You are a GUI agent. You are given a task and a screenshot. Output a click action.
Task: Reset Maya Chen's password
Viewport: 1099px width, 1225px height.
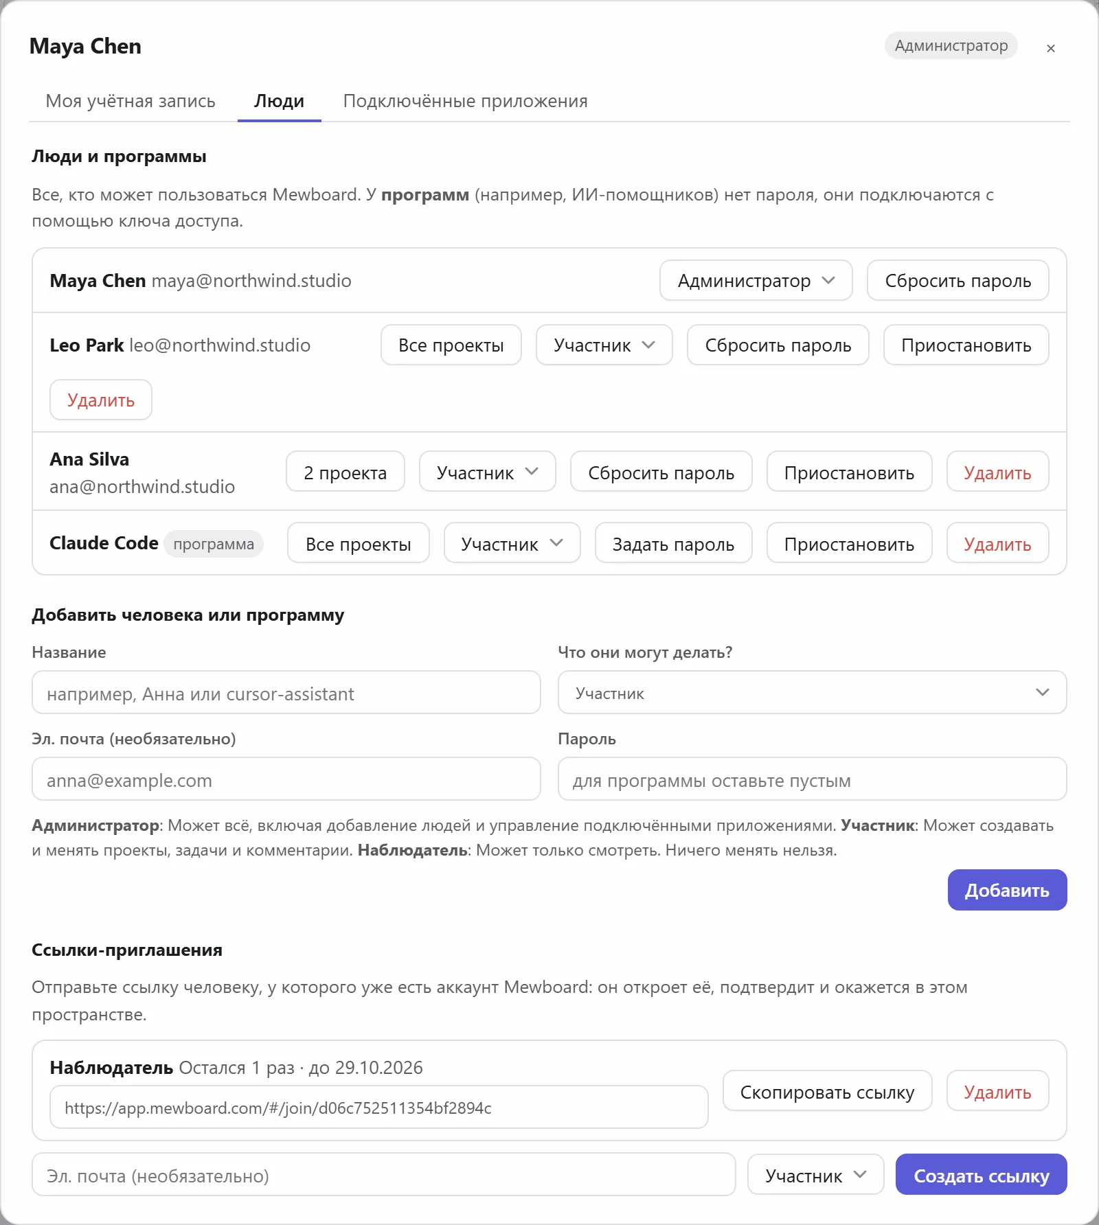click(958, 280)
